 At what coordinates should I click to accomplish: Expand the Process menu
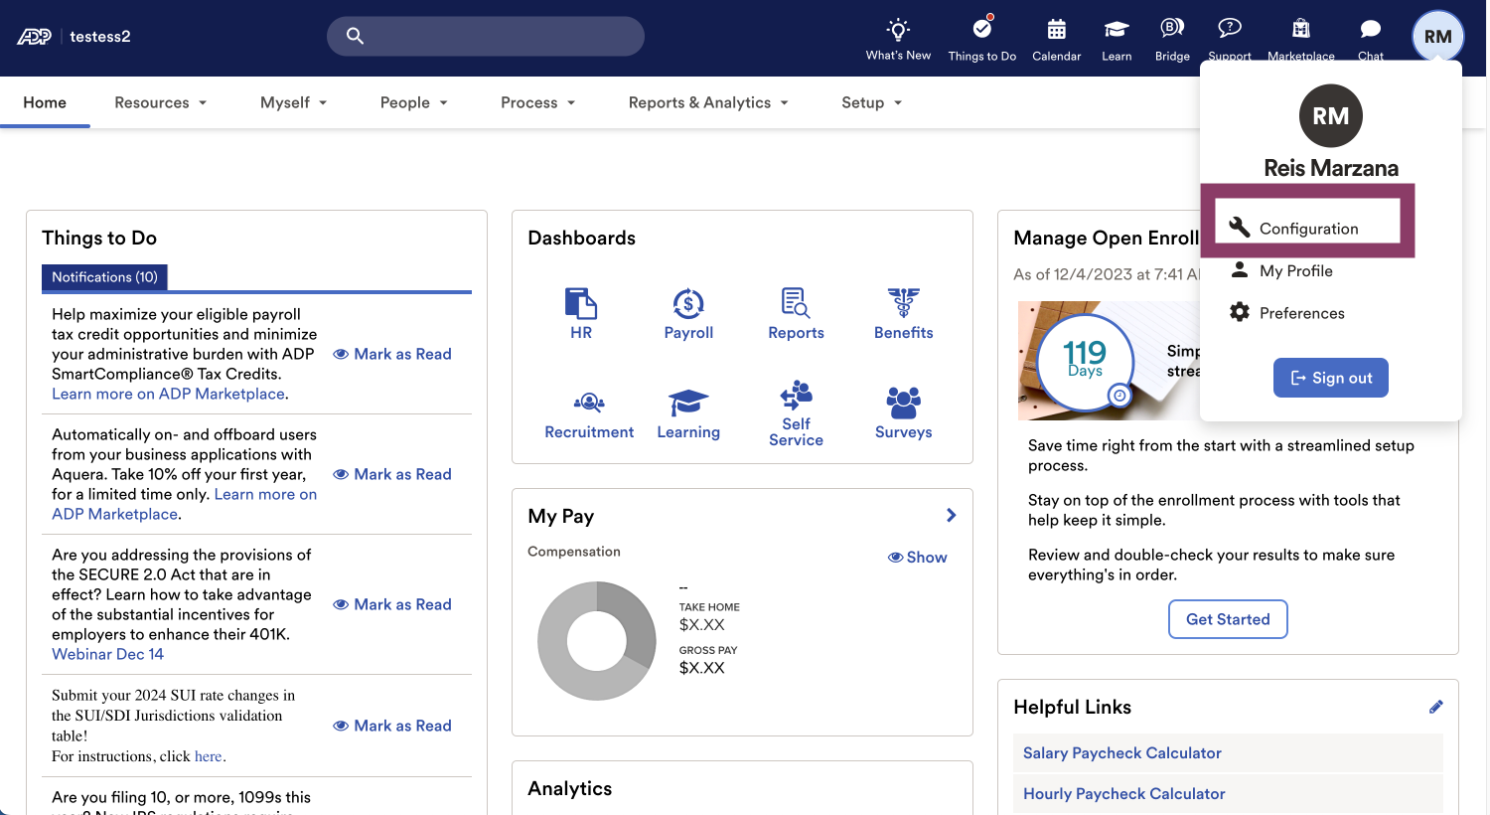pyautogui.click(x=538, y=102)
